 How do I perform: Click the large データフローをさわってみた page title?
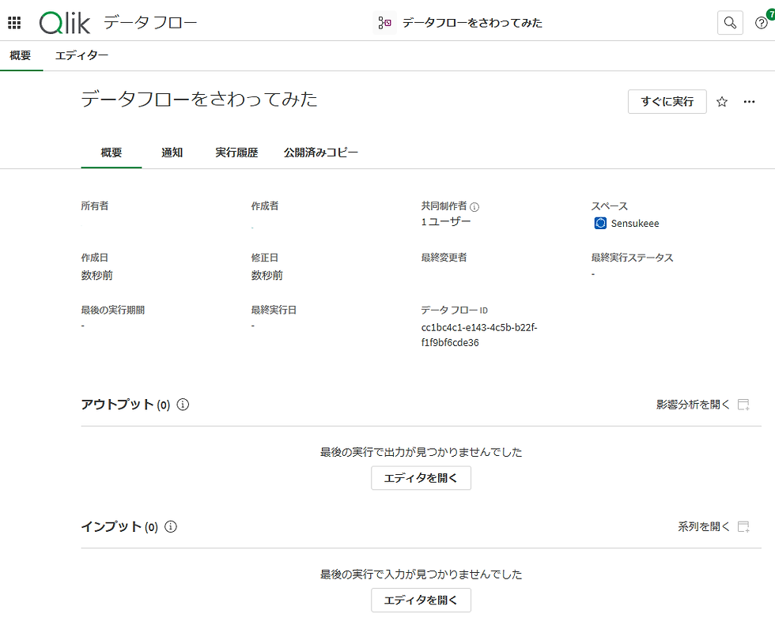(x=199, y=100)
